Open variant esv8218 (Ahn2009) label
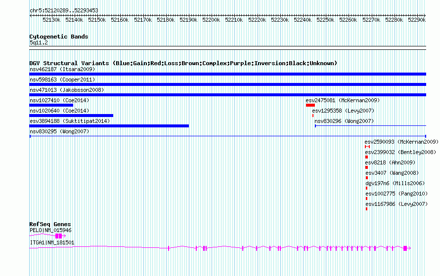This screenshot has width=440, height=276. pyautogui.click(x=390, y=162)
